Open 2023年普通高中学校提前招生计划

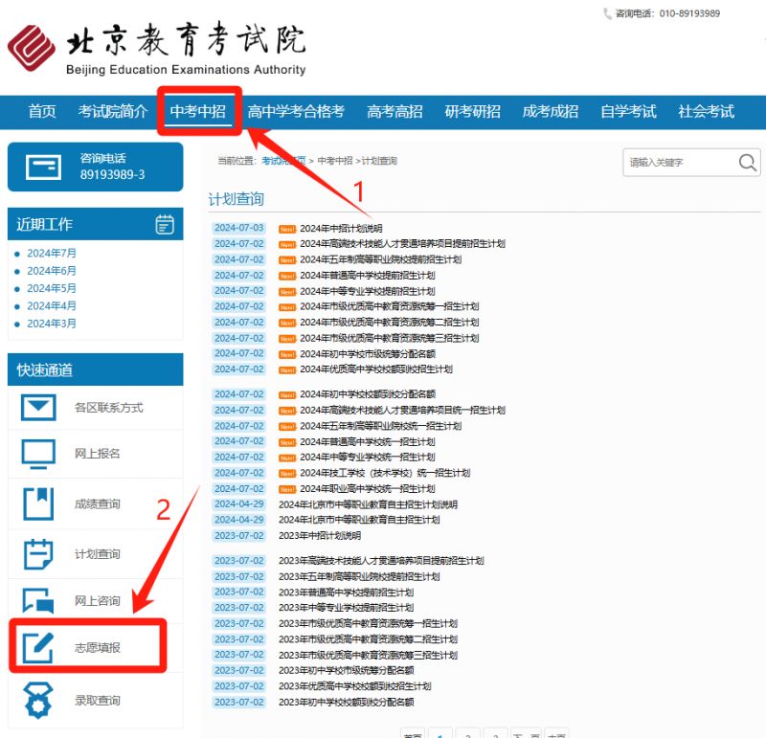pos(346,593)
